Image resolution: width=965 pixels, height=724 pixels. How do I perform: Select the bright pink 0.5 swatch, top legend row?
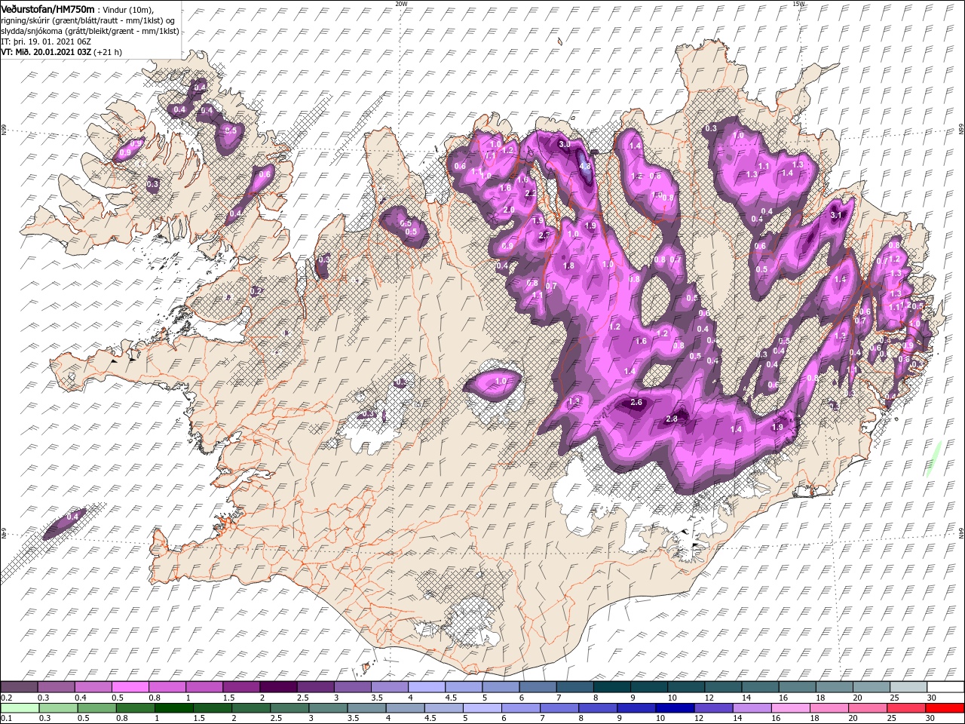[x=130, y=687]
